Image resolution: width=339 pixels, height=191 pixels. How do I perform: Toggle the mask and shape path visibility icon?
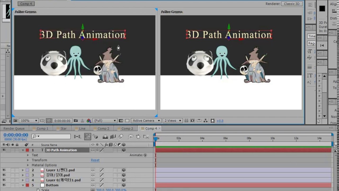(x=49, y=121)
